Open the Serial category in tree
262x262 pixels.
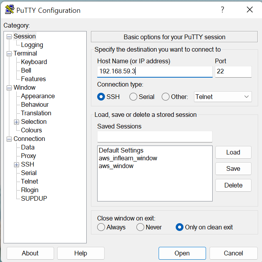tap(29, 173)
